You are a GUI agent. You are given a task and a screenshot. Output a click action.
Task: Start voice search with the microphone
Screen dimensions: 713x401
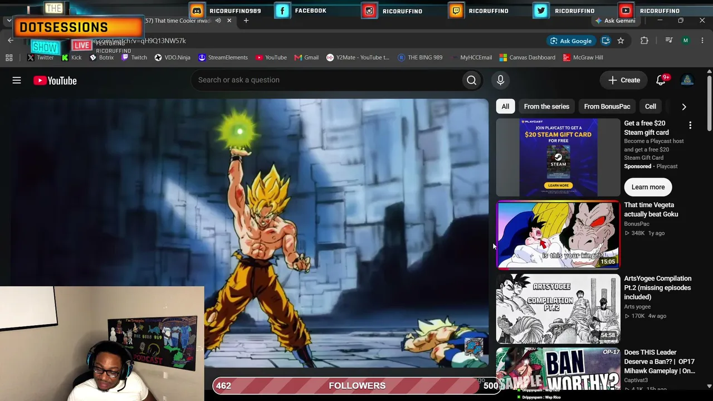[x=500, y=80]
